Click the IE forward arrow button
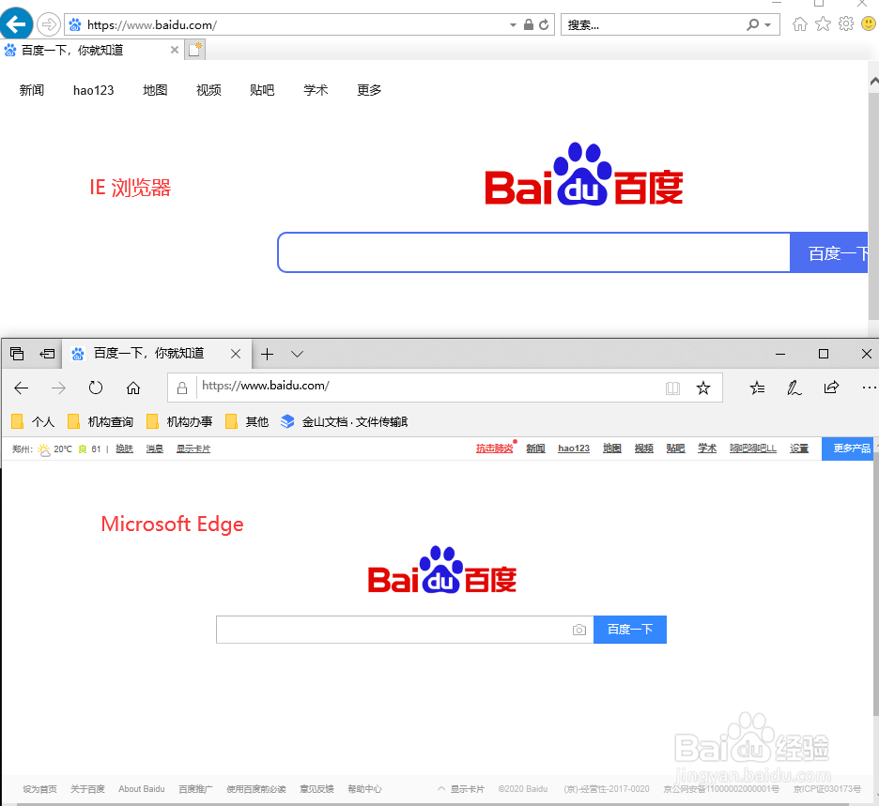879x806 pixels. click(48, 24)
